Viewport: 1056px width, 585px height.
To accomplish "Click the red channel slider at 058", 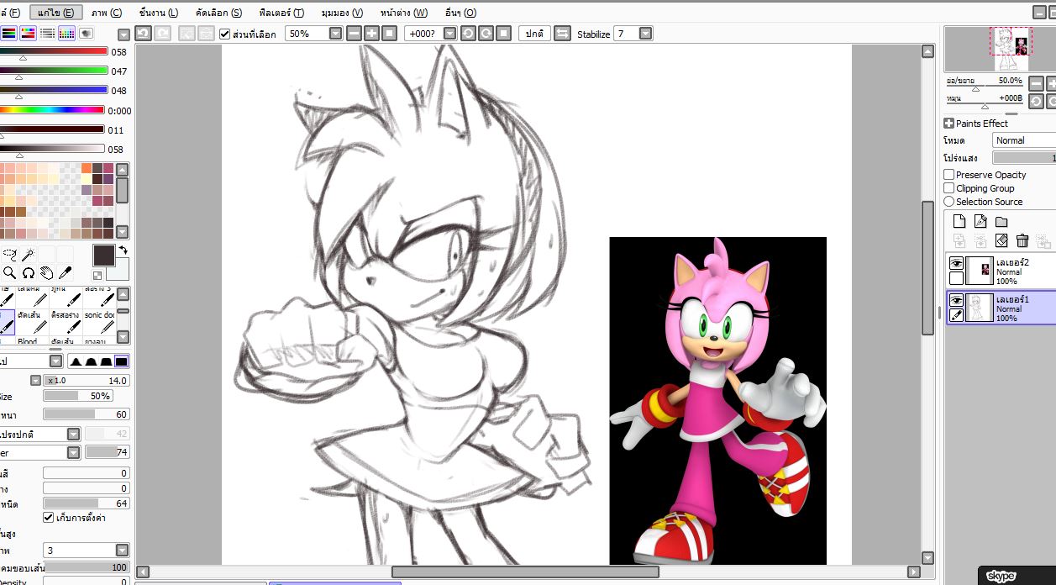I will coord(54,51).
